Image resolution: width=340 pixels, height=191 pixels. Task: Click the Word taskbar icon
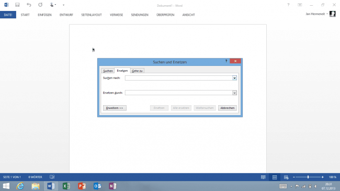51,186
